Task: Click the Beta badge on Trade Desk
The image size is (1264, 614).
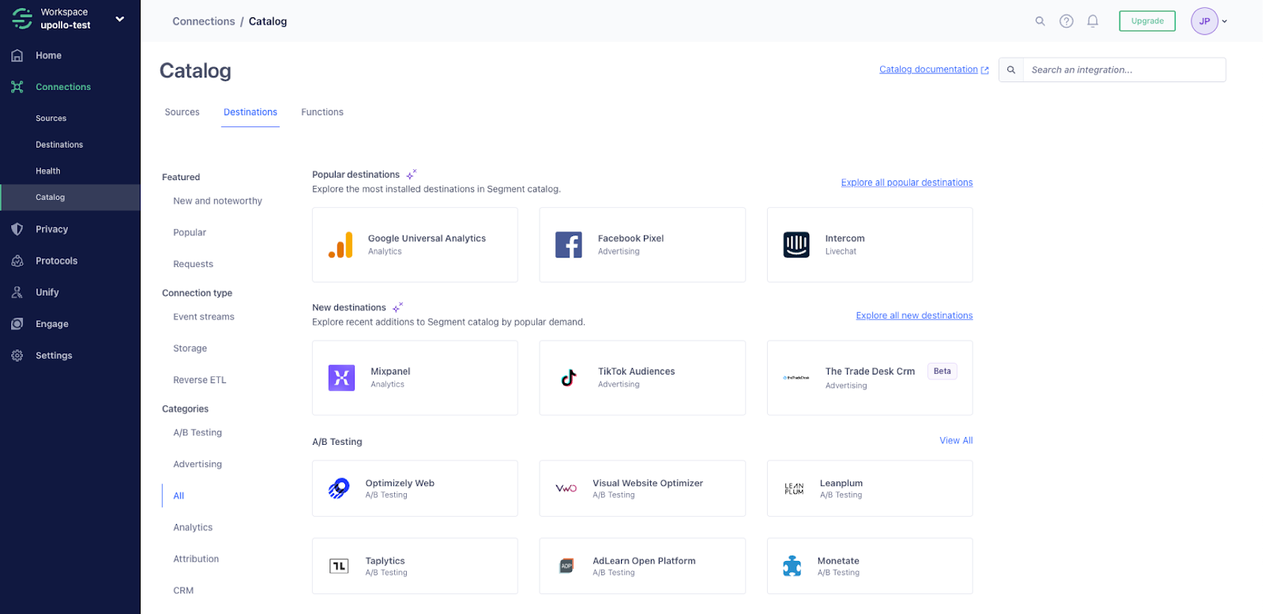Action: (942, 371)
